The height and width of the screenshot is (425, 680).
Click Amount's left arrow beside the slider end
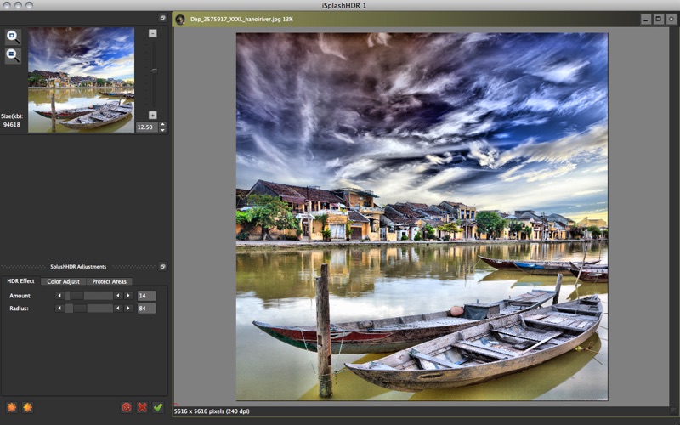coord(118,296)
